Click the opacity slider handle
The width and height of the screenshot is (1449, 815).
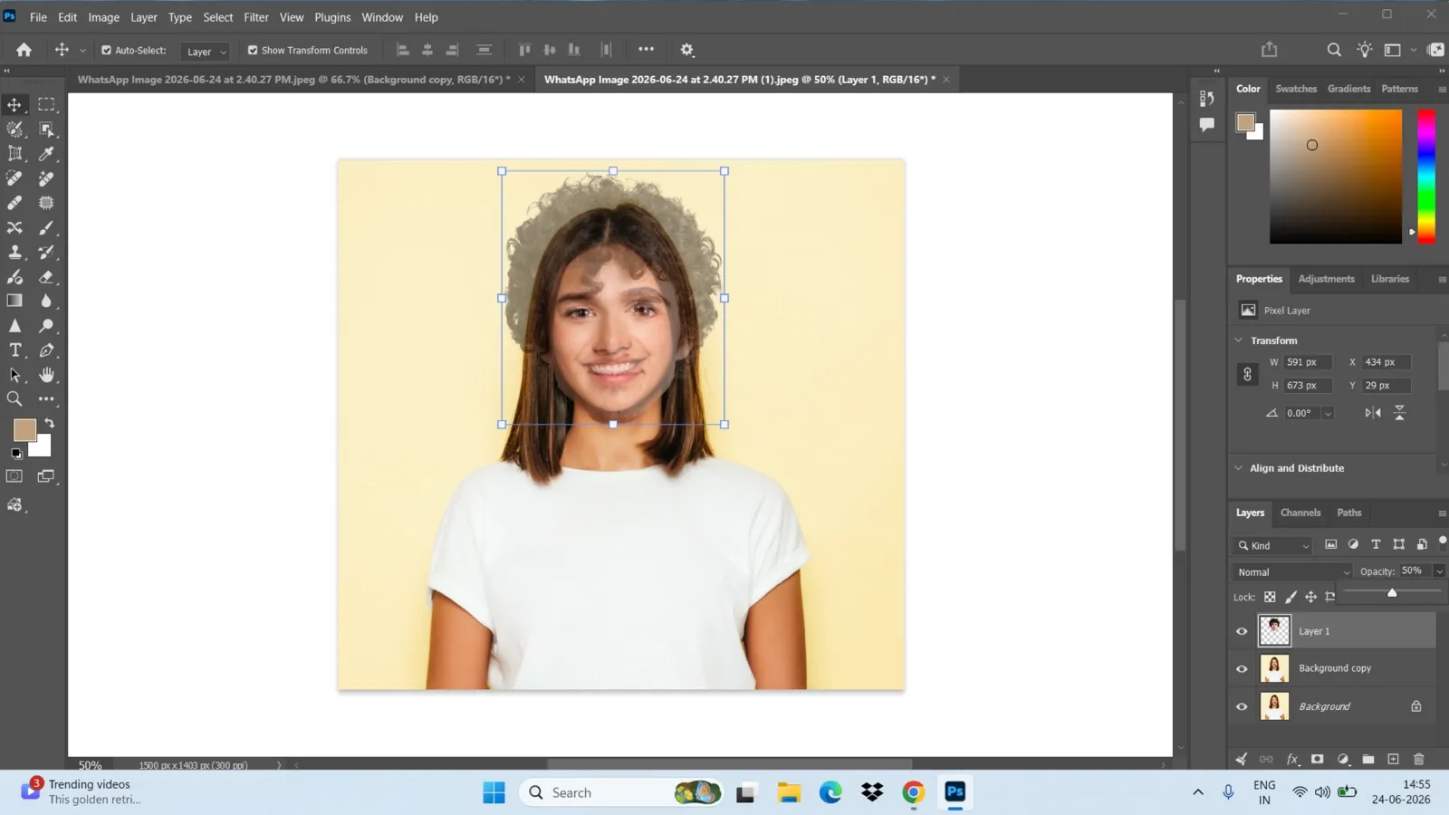(x=1392, y=592)
